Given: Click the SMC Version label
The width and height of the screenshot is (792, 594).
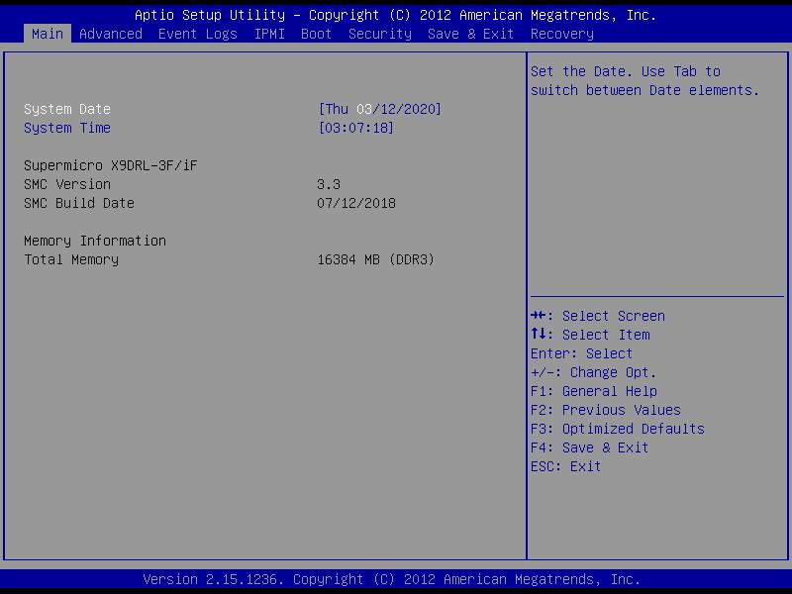Looking at the screenshot, I should (67, 184).
